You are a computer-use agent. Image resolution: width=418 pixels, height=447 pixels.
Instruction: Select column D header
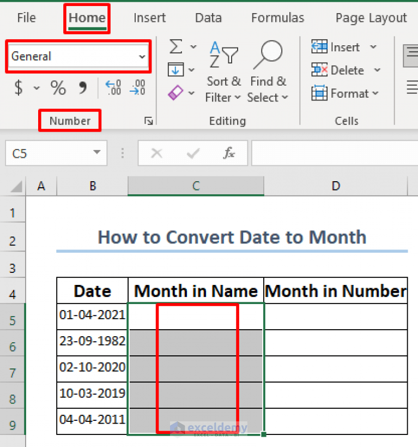click(335, 186)
